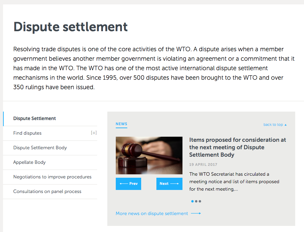Advance to next news item with Next

pos(169,183)
